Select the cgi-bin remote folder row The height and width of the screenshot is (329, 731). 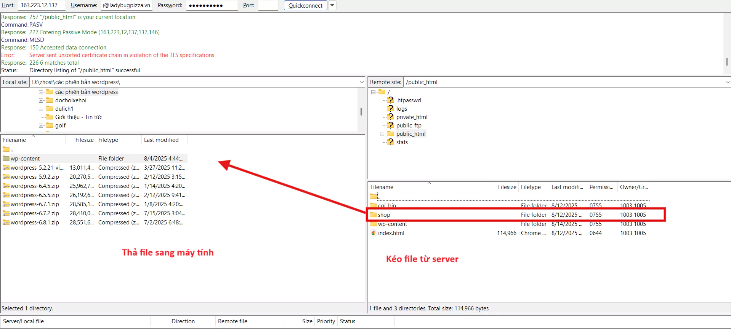509,205
